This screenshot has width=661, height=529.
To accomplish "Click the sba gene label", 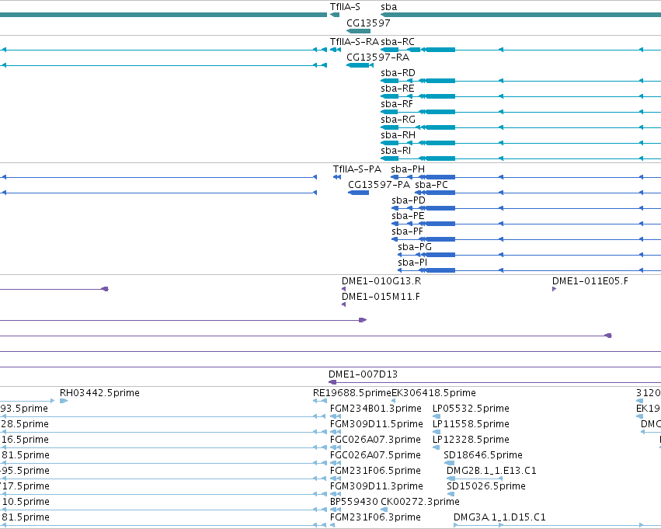I will [388, 7].
